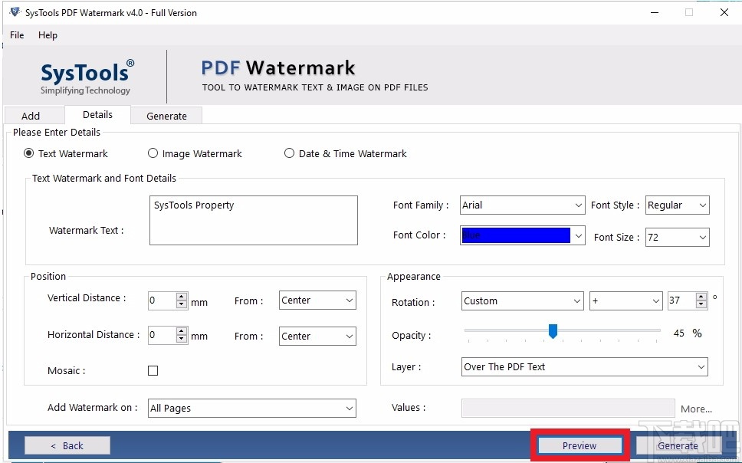Click the Back button

(67, 445)
